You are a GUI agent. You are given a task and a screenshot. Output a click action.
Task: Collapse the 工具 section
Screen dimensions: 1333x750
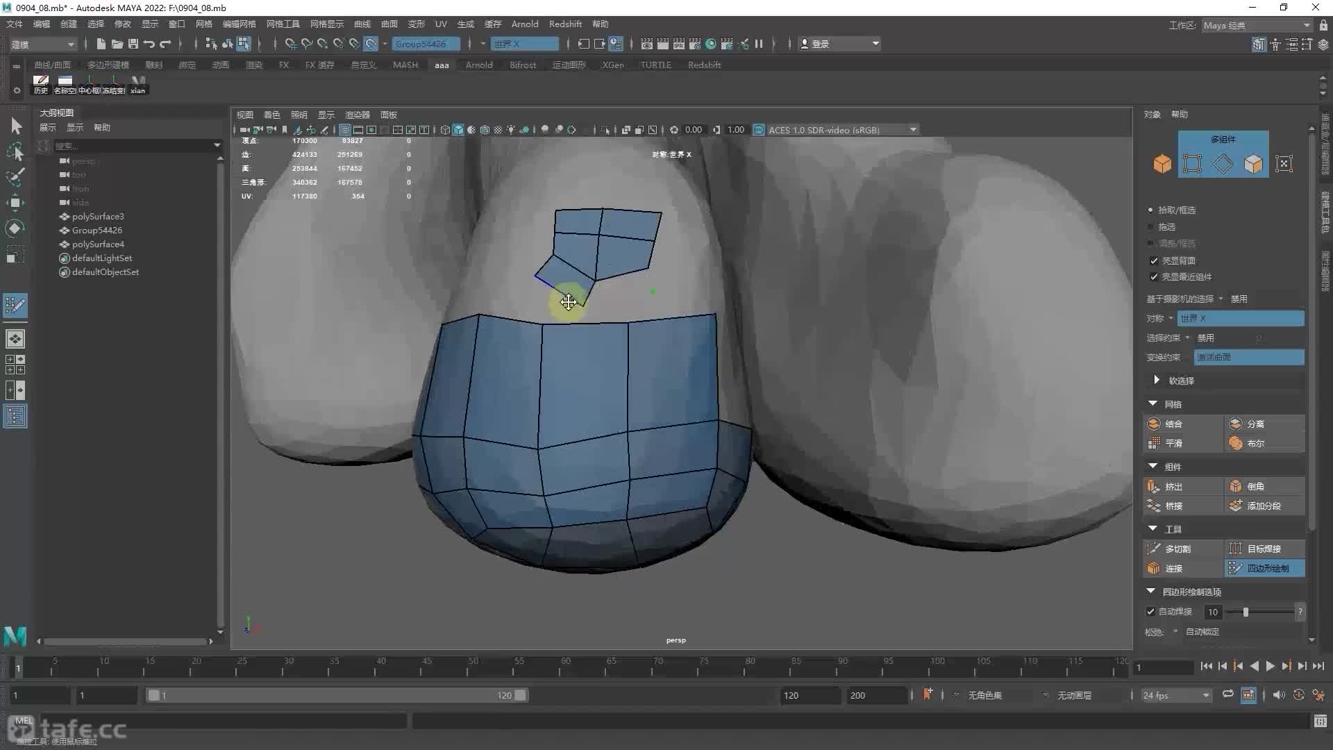click(1153, 528)
